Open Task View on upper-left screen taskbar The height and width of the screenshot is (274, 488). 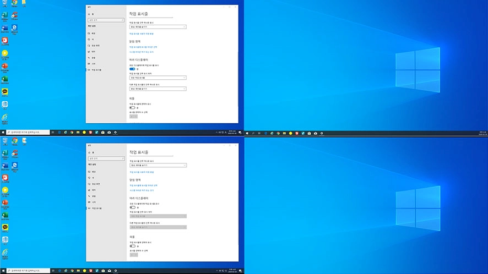(x=53, y=132)
